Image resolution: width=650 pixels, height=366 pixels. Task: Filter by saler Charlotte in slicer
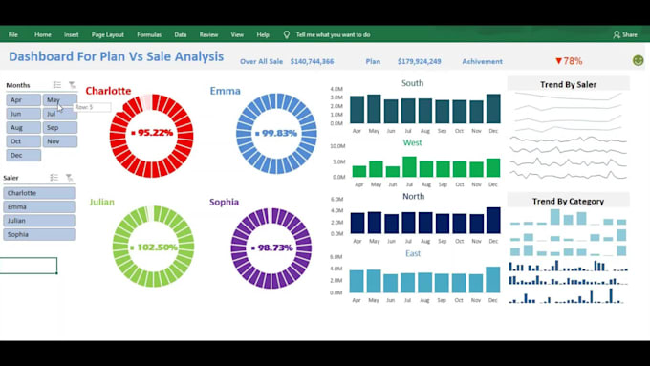coord(39,193)
